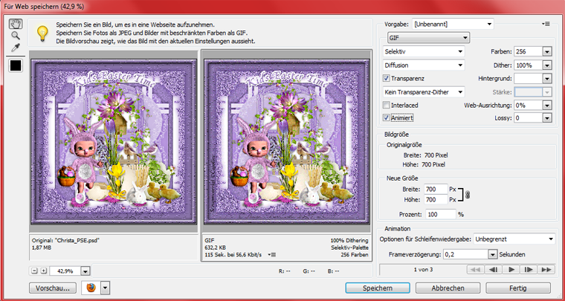
Task: Click the Firefox browser preview icon
Action: coord(91,288)
